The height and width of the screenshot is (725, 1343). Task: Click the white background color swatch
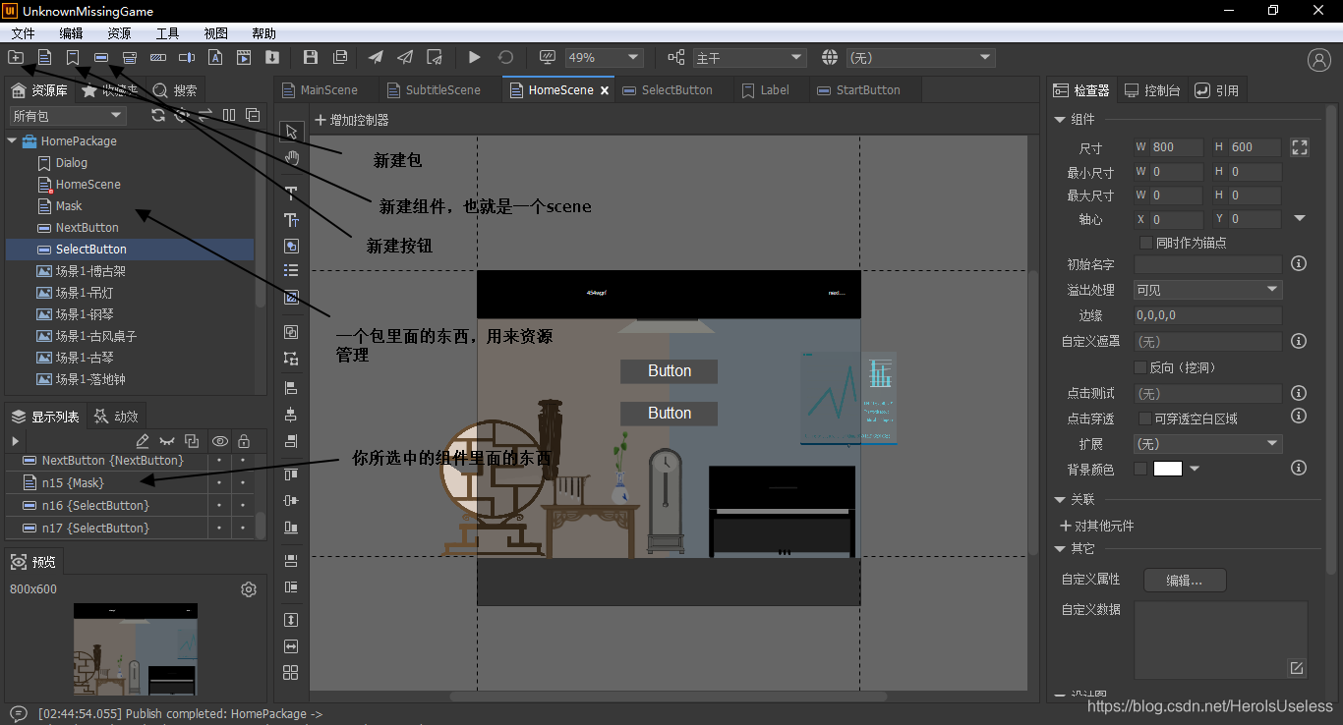pyautogui.click(x=1167, y=469)
